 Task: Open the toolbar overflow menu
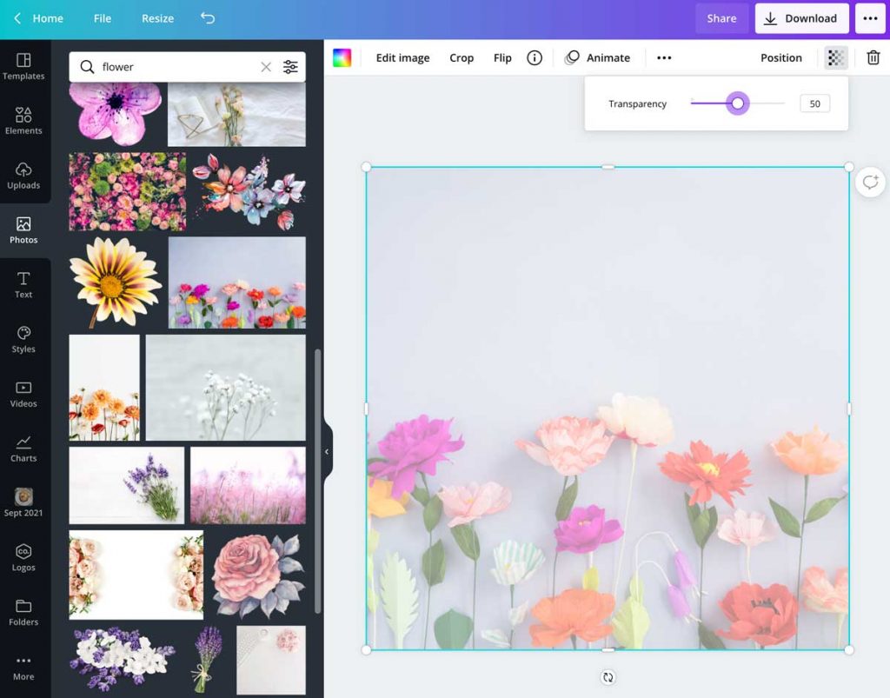point(664,57)
